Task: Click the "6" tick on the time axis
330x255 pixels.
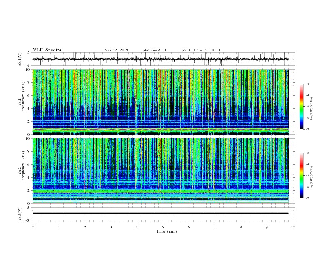Action: pyautogui.click(x=189, y=227)
